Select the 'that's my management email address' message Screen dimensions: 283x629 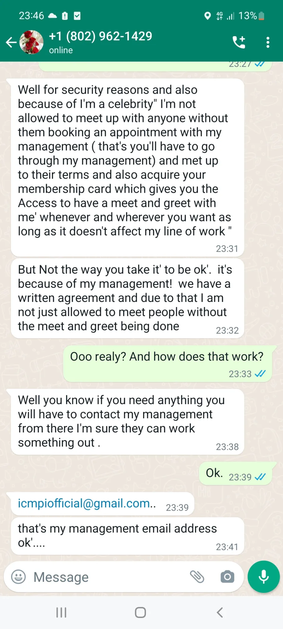(127, 536)
